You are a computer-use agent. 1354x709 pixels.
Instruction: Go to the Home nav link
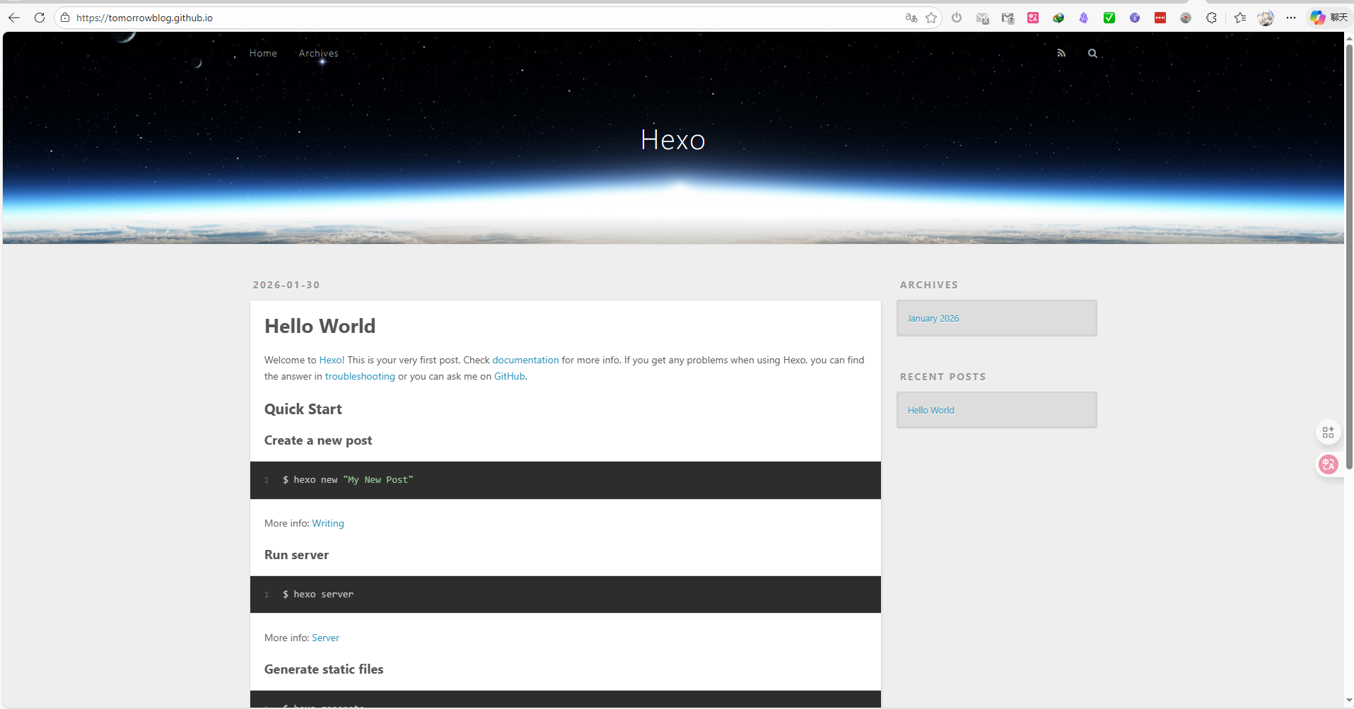pos(263,53)
